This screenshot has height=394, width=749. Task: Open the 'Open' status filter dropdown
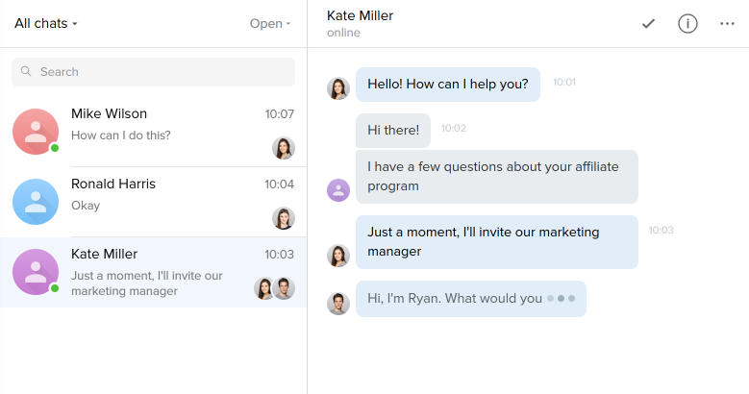pyautogui.click(x=270, y=23)
